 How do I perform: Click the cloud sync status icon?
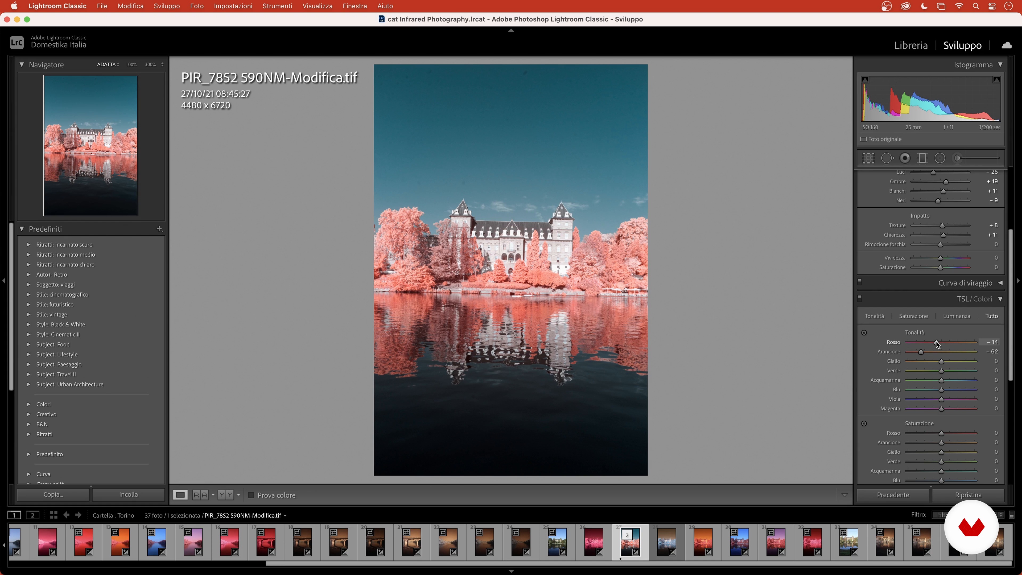point(1007,45)
